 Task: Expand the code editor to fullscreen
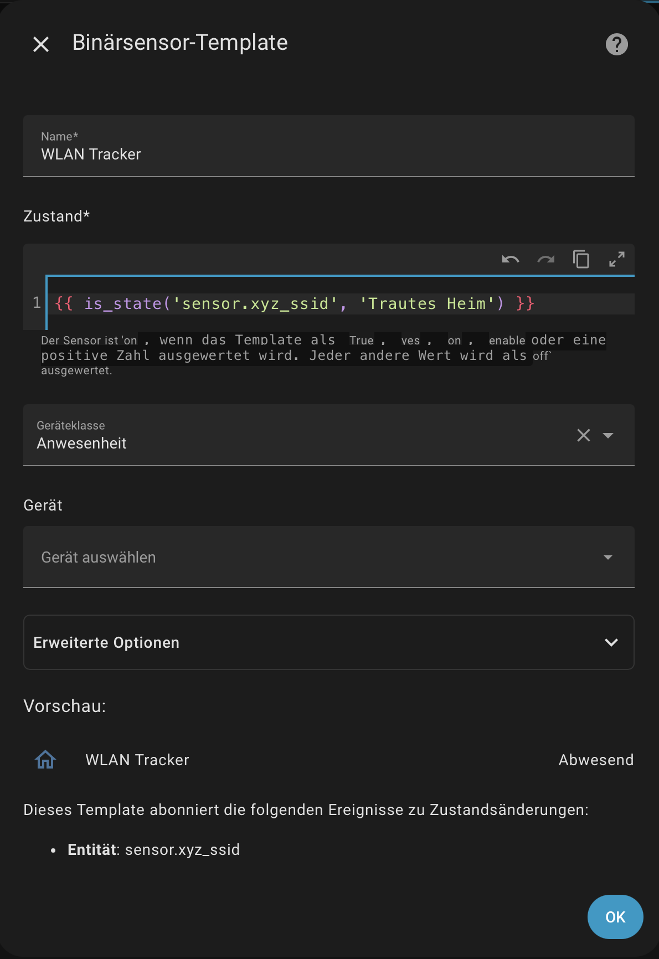pyautogui.click(x=616, y=259)
